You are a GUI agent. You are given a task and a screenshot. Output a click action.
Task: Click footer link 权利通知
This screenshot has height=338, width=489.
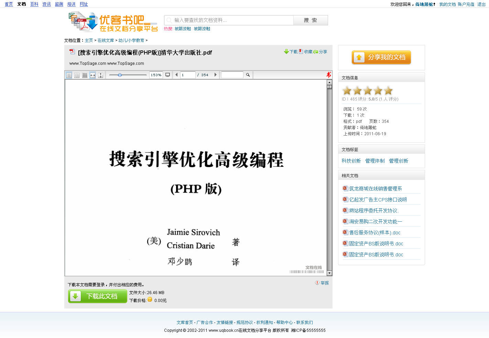[265, 323]
